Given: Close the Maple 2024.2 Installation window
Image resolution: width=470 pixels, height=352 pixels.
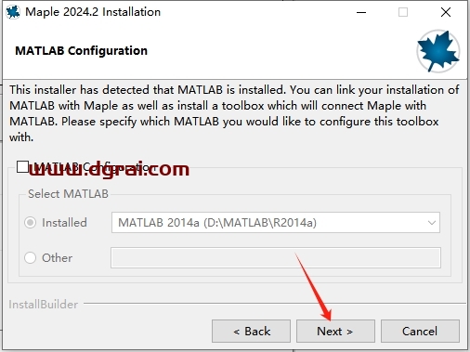Looking at the screenshot, I should click(446, 12).
